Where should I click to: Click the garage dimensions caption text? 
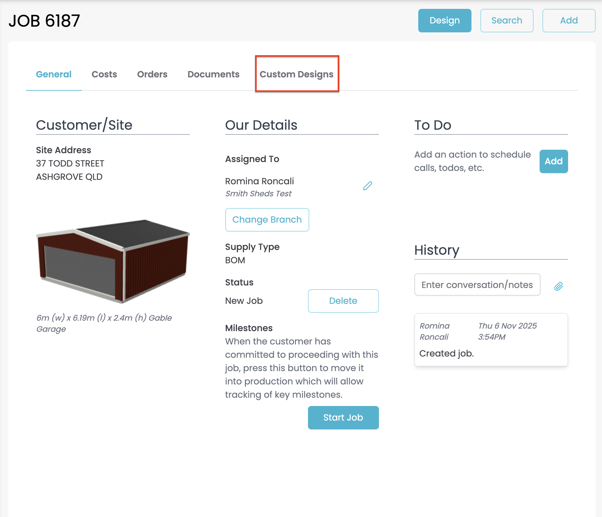click(104, 323)
